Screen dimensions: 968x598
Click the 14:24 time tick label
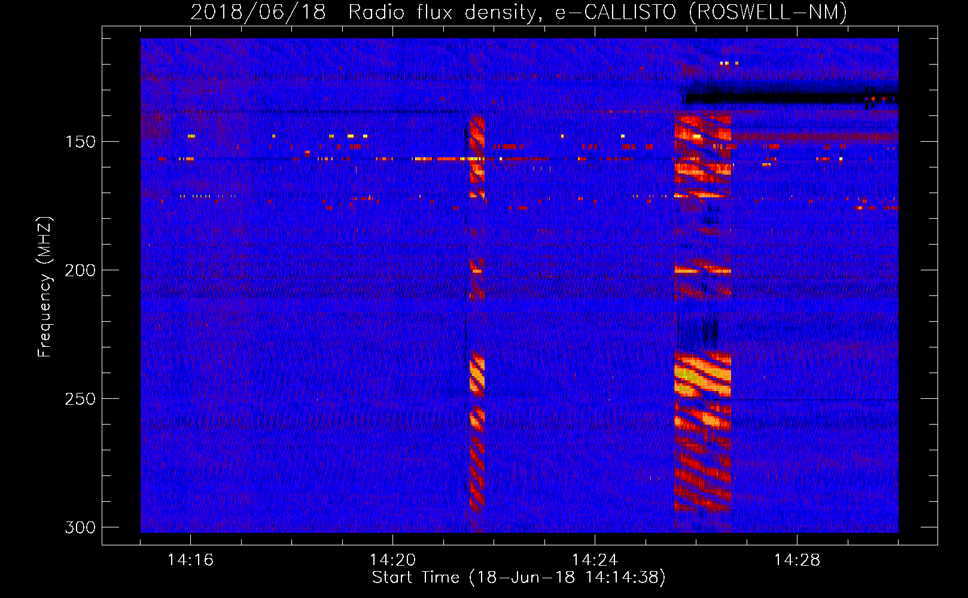(x=595, y=560)
